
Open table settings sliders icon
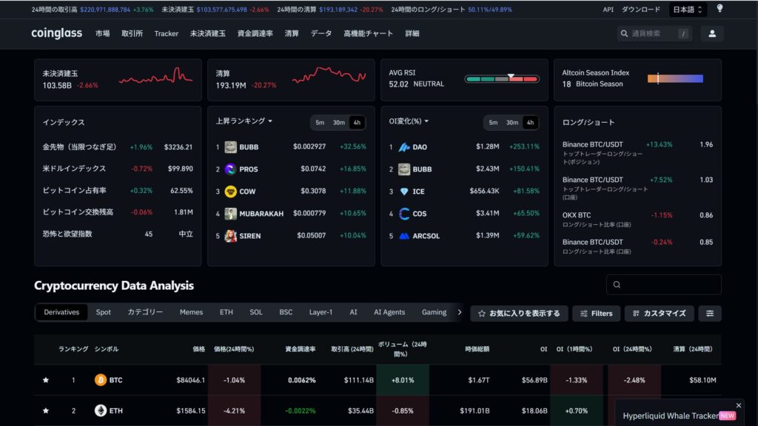710,314
